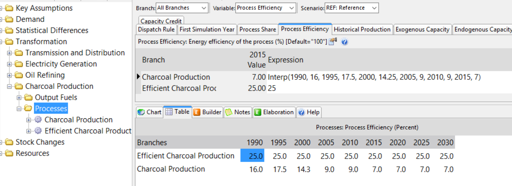Click the Transmission and Distribution folder icon
The width and height of the screenshot is (512, 186).
coord(19,53)
